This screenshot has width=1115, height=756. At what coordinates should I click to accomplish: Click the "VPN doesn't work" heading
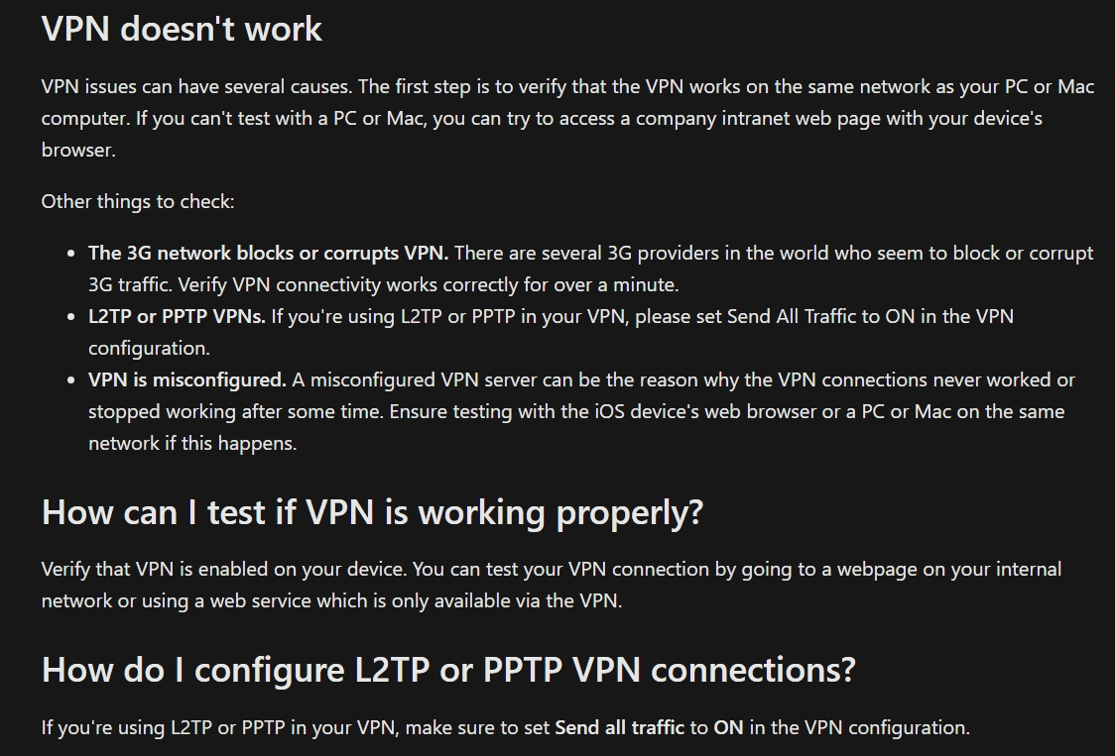tap(183, 29)
